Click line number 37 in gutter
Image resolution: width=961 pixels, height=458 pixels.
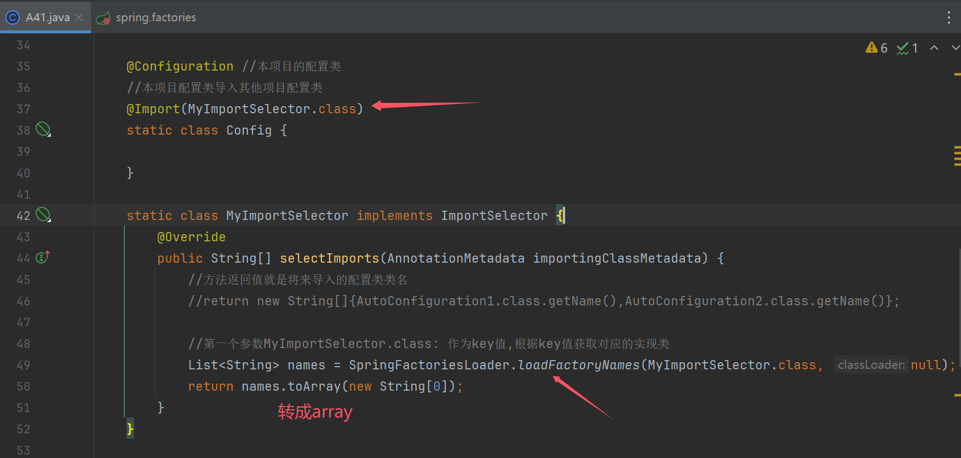tap(24, 109)
